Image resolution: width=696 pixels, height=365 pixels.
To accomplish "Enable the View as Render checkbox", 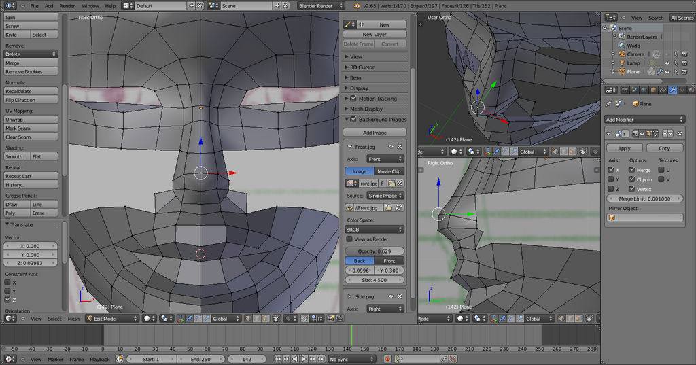I will (x=349, y=239).
